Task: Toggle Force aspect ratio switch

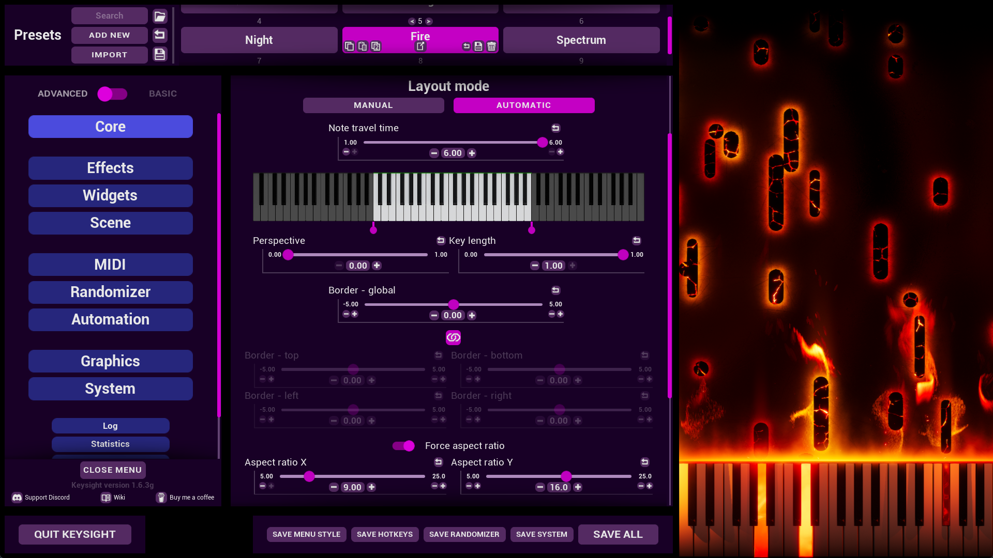Action: tap(403, 446)
